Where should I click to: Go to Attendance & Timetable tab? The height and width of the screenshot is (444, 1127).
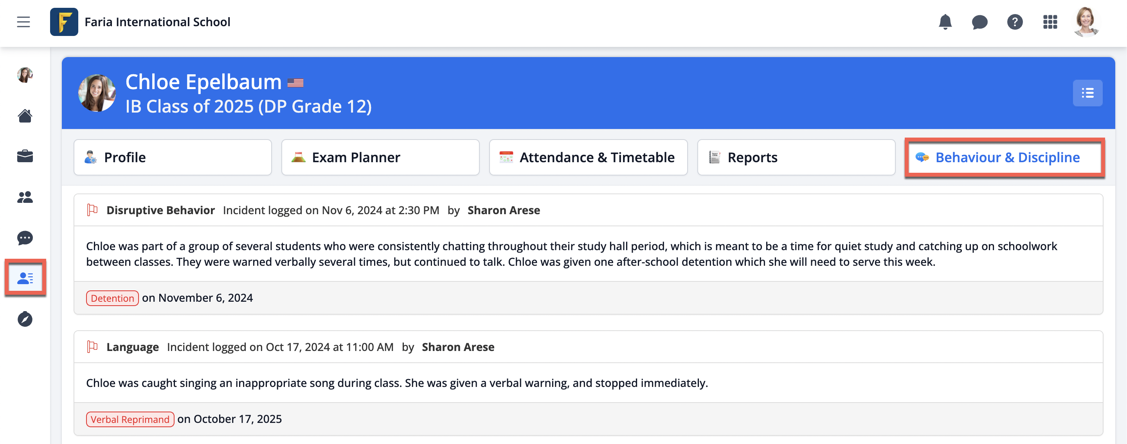pyautogui.click(x=588, y=158)
